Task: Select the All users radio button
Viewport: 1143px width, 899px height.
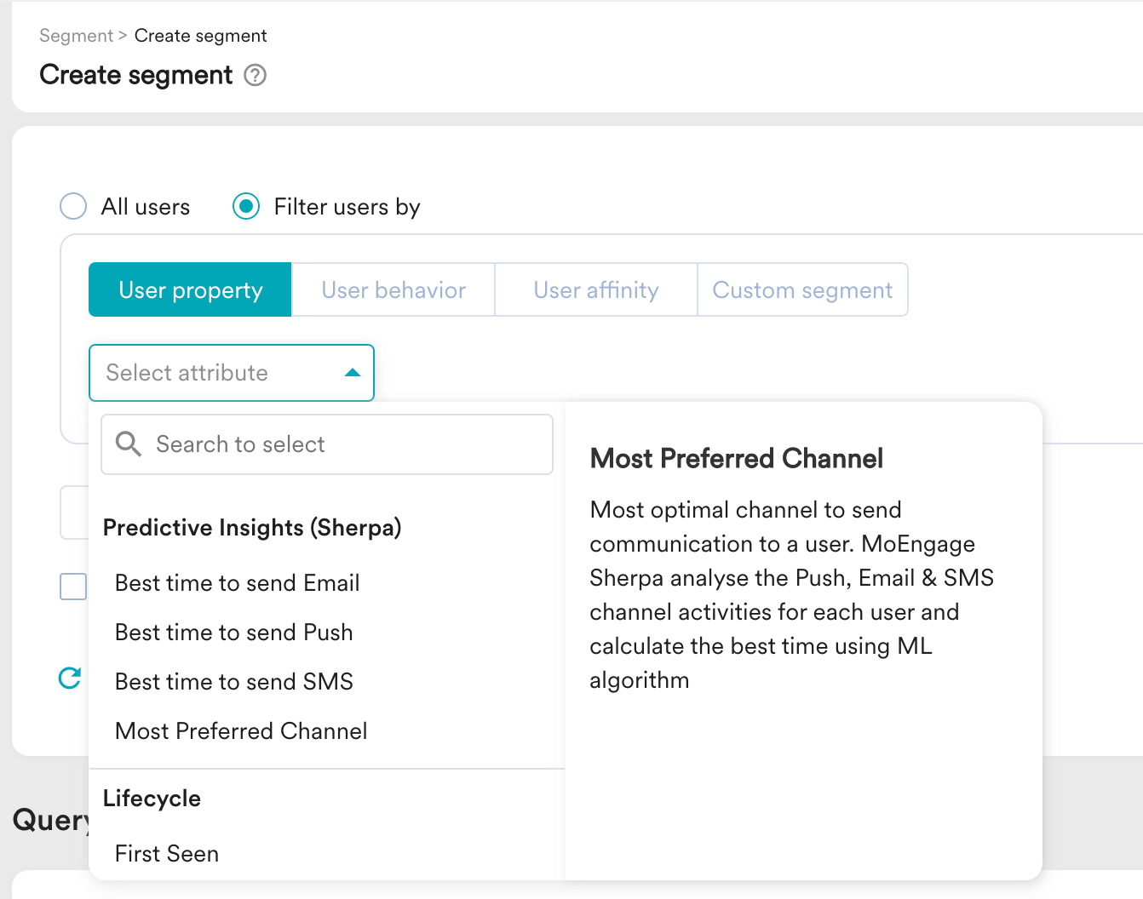Action: (73, 207)
